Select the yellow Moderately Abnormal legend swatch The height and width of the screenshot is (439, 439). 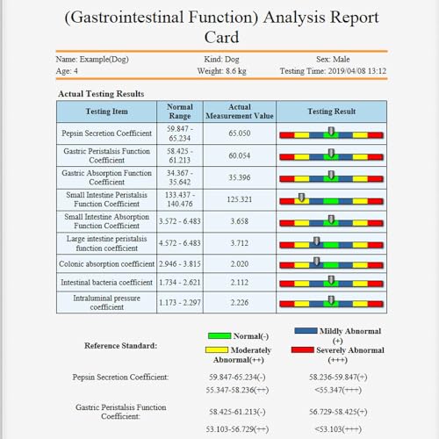[x=217, y=349]
